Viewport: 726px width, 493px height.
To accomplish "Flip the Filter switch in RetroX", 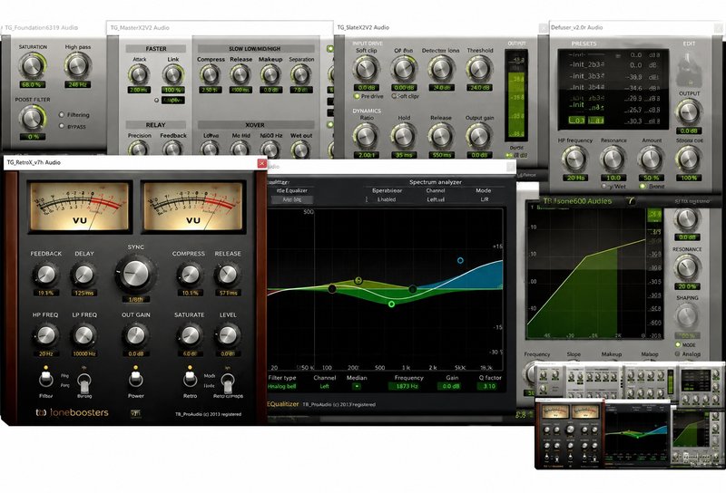I will (x=46, y=379).
